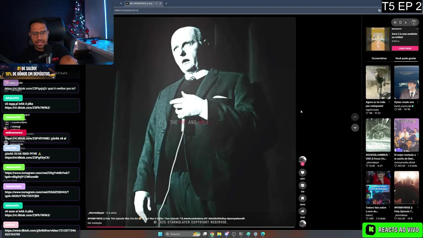Open the mgzim.icaro author name

(372, 110)
